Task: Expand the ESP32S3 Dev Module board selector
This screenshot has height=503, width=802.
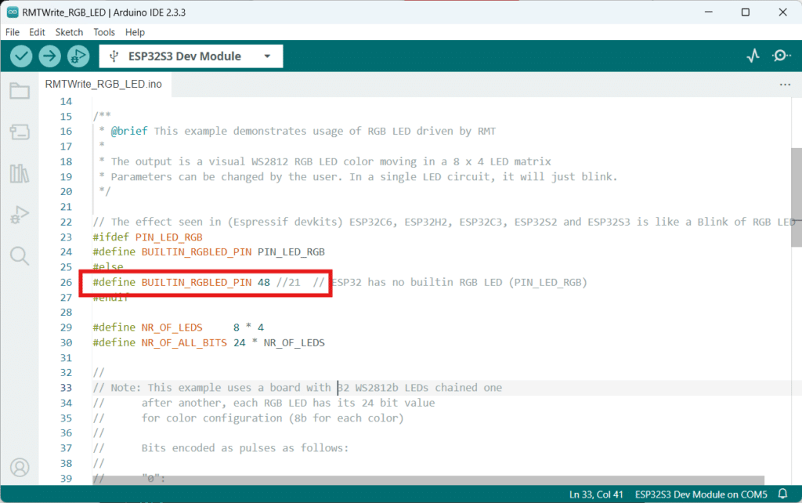Action: (x=191, y=56)
